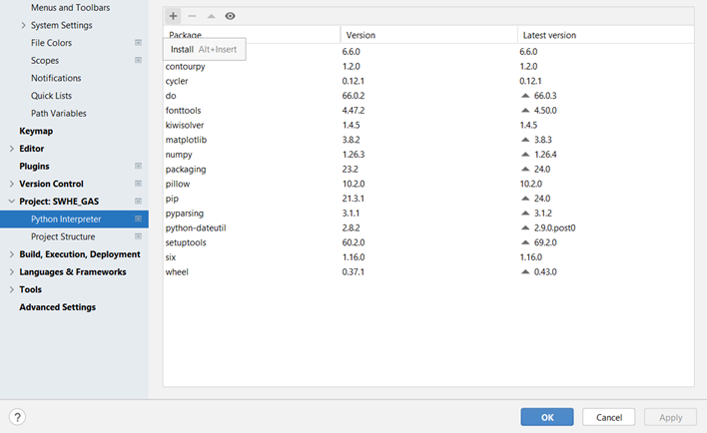The width and height of the screenshot is (707, 433).
Task: Select the python-dateutil package row
Action: pos(428,228)
